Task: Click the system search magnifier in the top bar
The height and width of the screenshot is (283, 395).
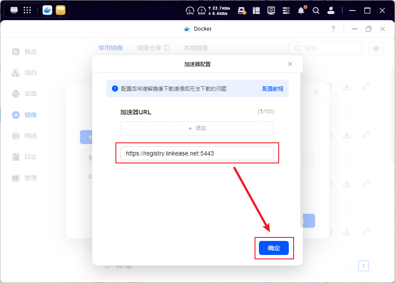Action: 316,11
